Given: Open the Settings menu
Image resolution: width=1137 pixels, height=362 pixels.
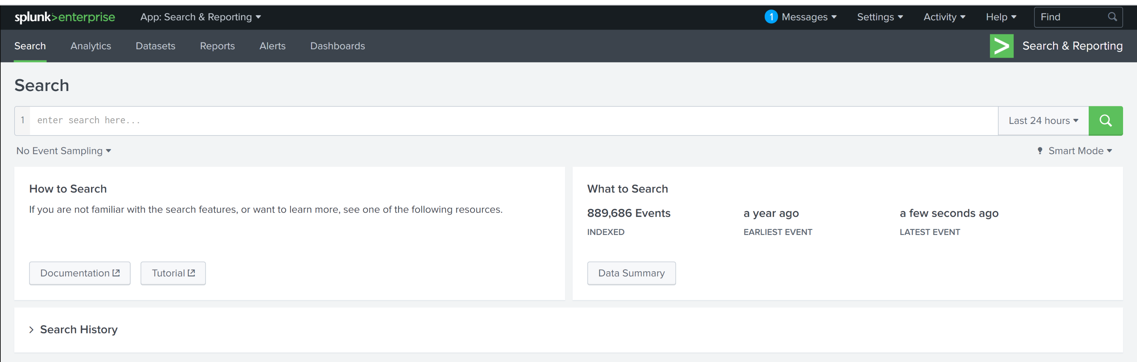Looking at the screenshot, I should pos(880,17).
